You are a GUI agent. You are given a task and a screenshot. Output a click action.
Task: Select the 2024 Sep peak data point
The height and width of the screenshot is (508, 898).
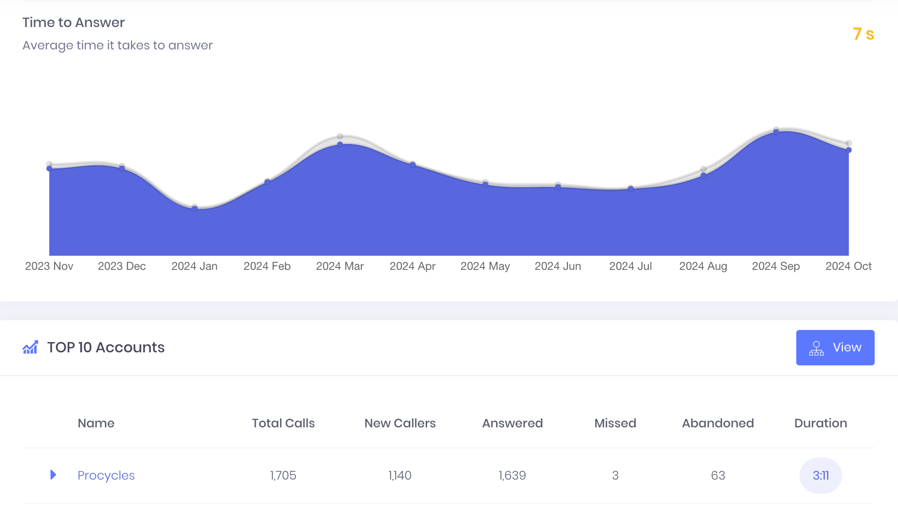tap(776, 131)
